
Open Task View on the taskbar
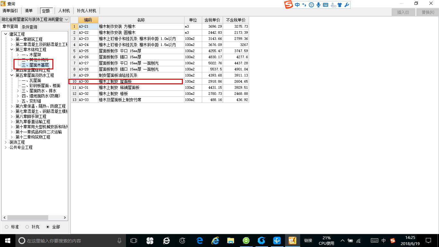point(134,241)
